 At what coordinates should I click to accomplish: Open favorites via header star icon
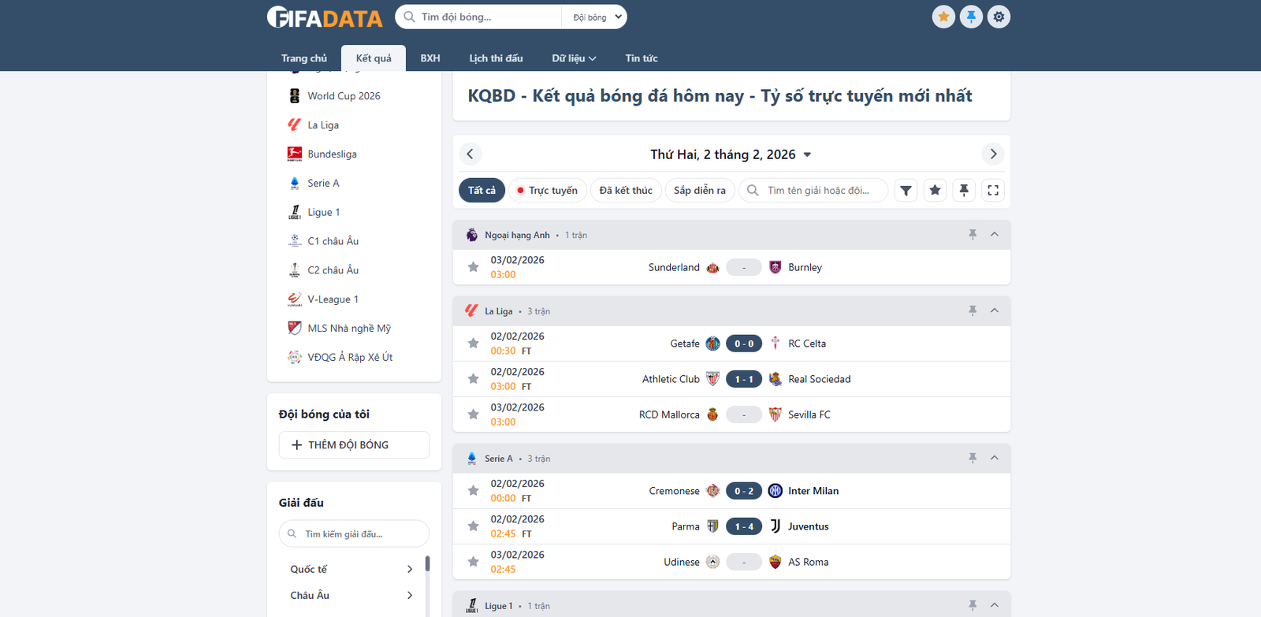[943, 17]
